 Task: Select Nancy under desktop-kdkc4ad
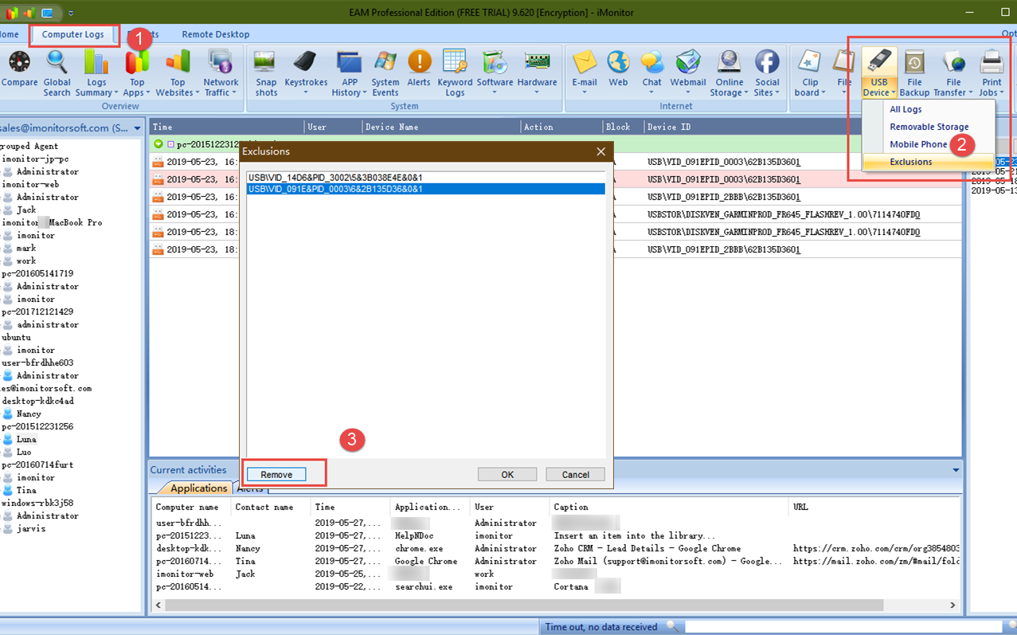pyautogui.click(x=29, y=414)
